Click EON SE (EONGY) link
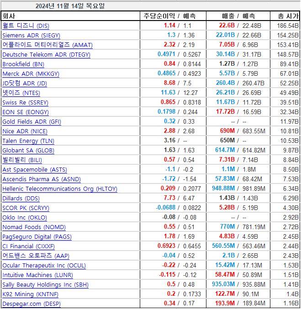The image size is (301, 309). [26, 112]
